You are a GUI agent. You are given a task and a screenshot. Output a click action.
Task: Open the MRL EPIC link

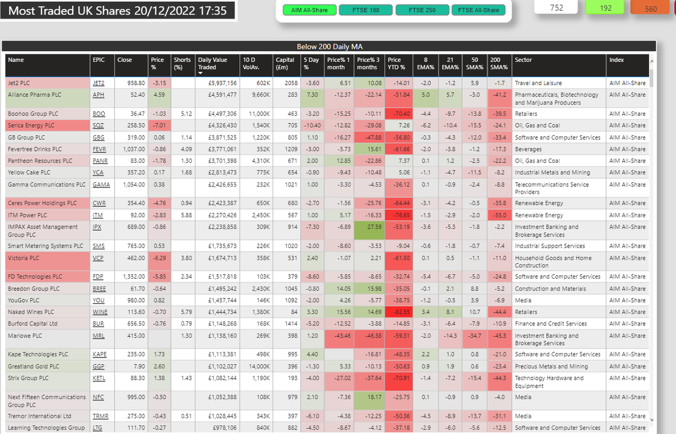[x=98, y=336]
